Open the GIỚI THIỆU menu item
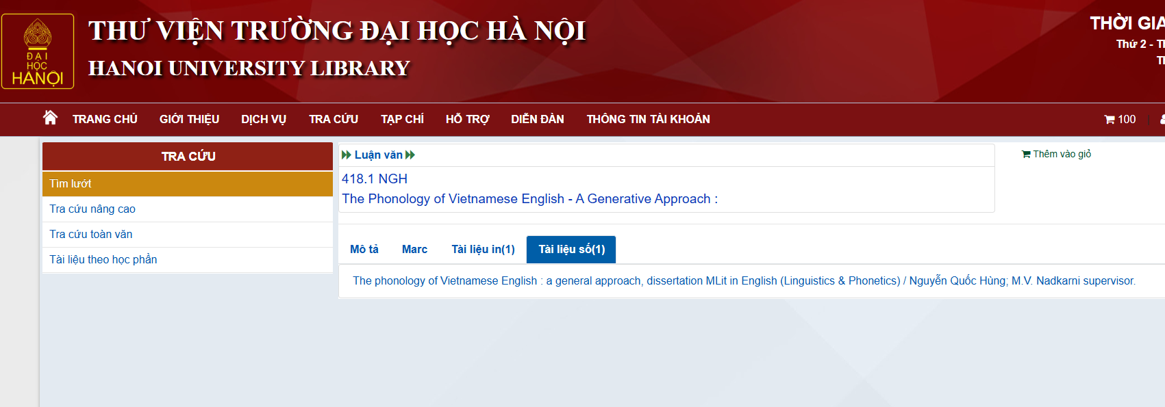 189,119
